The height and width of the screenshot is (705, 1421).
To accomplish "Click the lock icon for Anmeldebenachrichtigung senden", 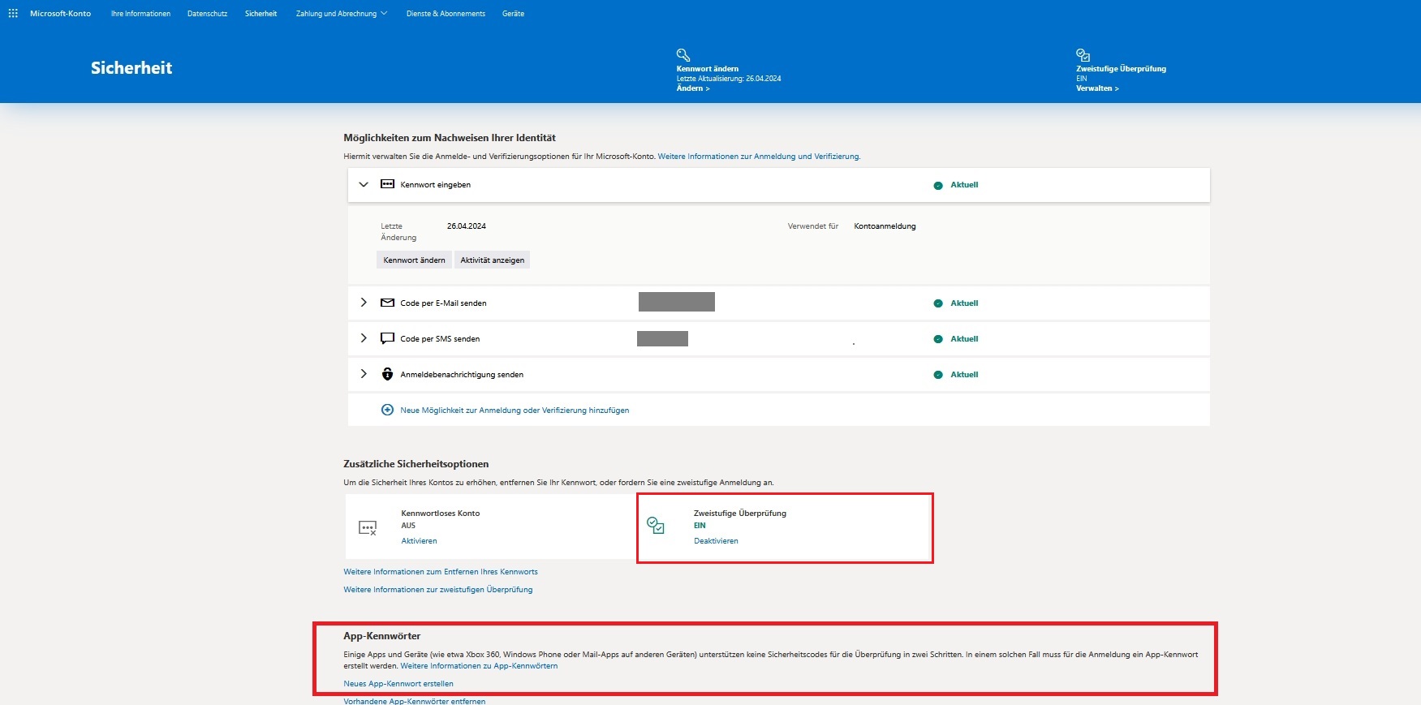I will 388,374.
